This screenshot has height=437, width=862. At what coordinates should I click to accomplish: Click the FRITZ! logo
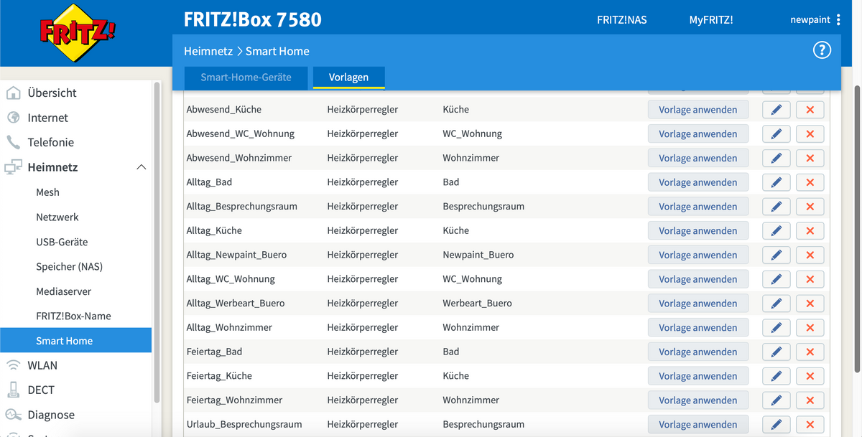(x=78, y=32)
